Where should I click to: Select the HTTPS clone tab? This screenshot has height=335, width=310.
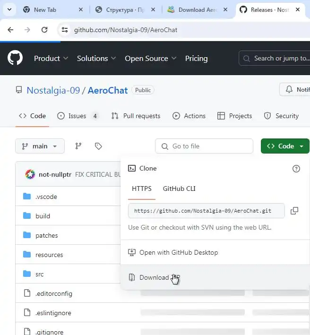coord(142,189)
